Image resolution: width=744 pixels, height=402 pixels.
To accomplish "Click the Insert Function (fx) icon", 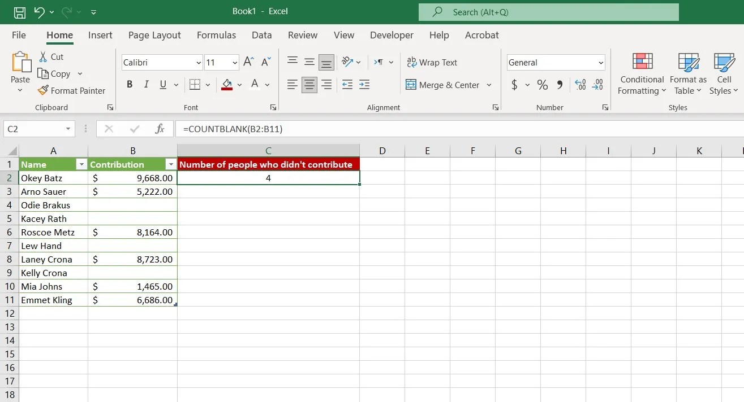I will [160, 128].
